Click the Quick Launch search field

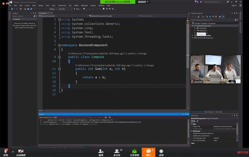216,2
